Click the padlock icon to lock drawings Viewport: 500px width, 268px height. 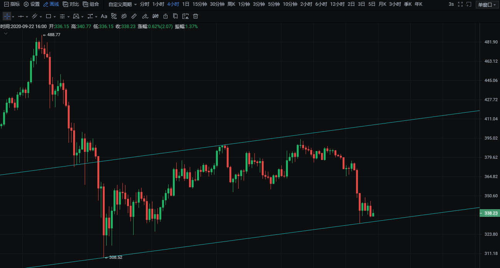(166, 17)
